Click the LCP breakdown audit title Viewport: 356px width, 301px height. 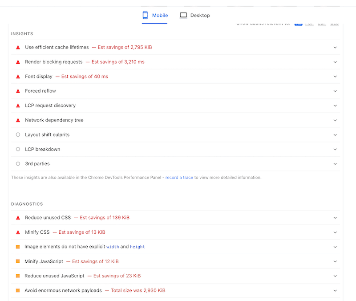42,149
